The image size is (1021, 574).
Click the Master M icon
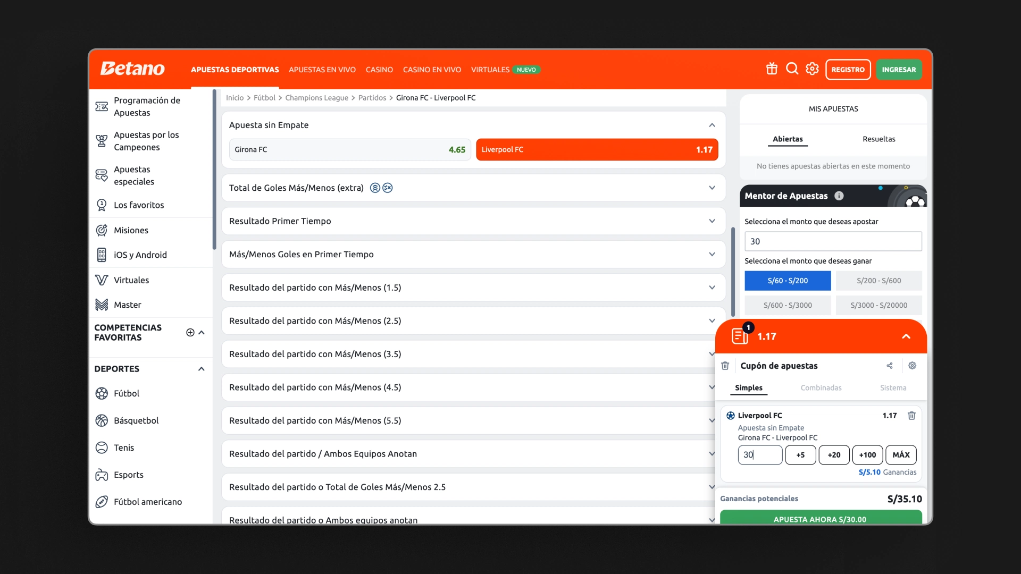pyautogui.click(x=102, y=305)
